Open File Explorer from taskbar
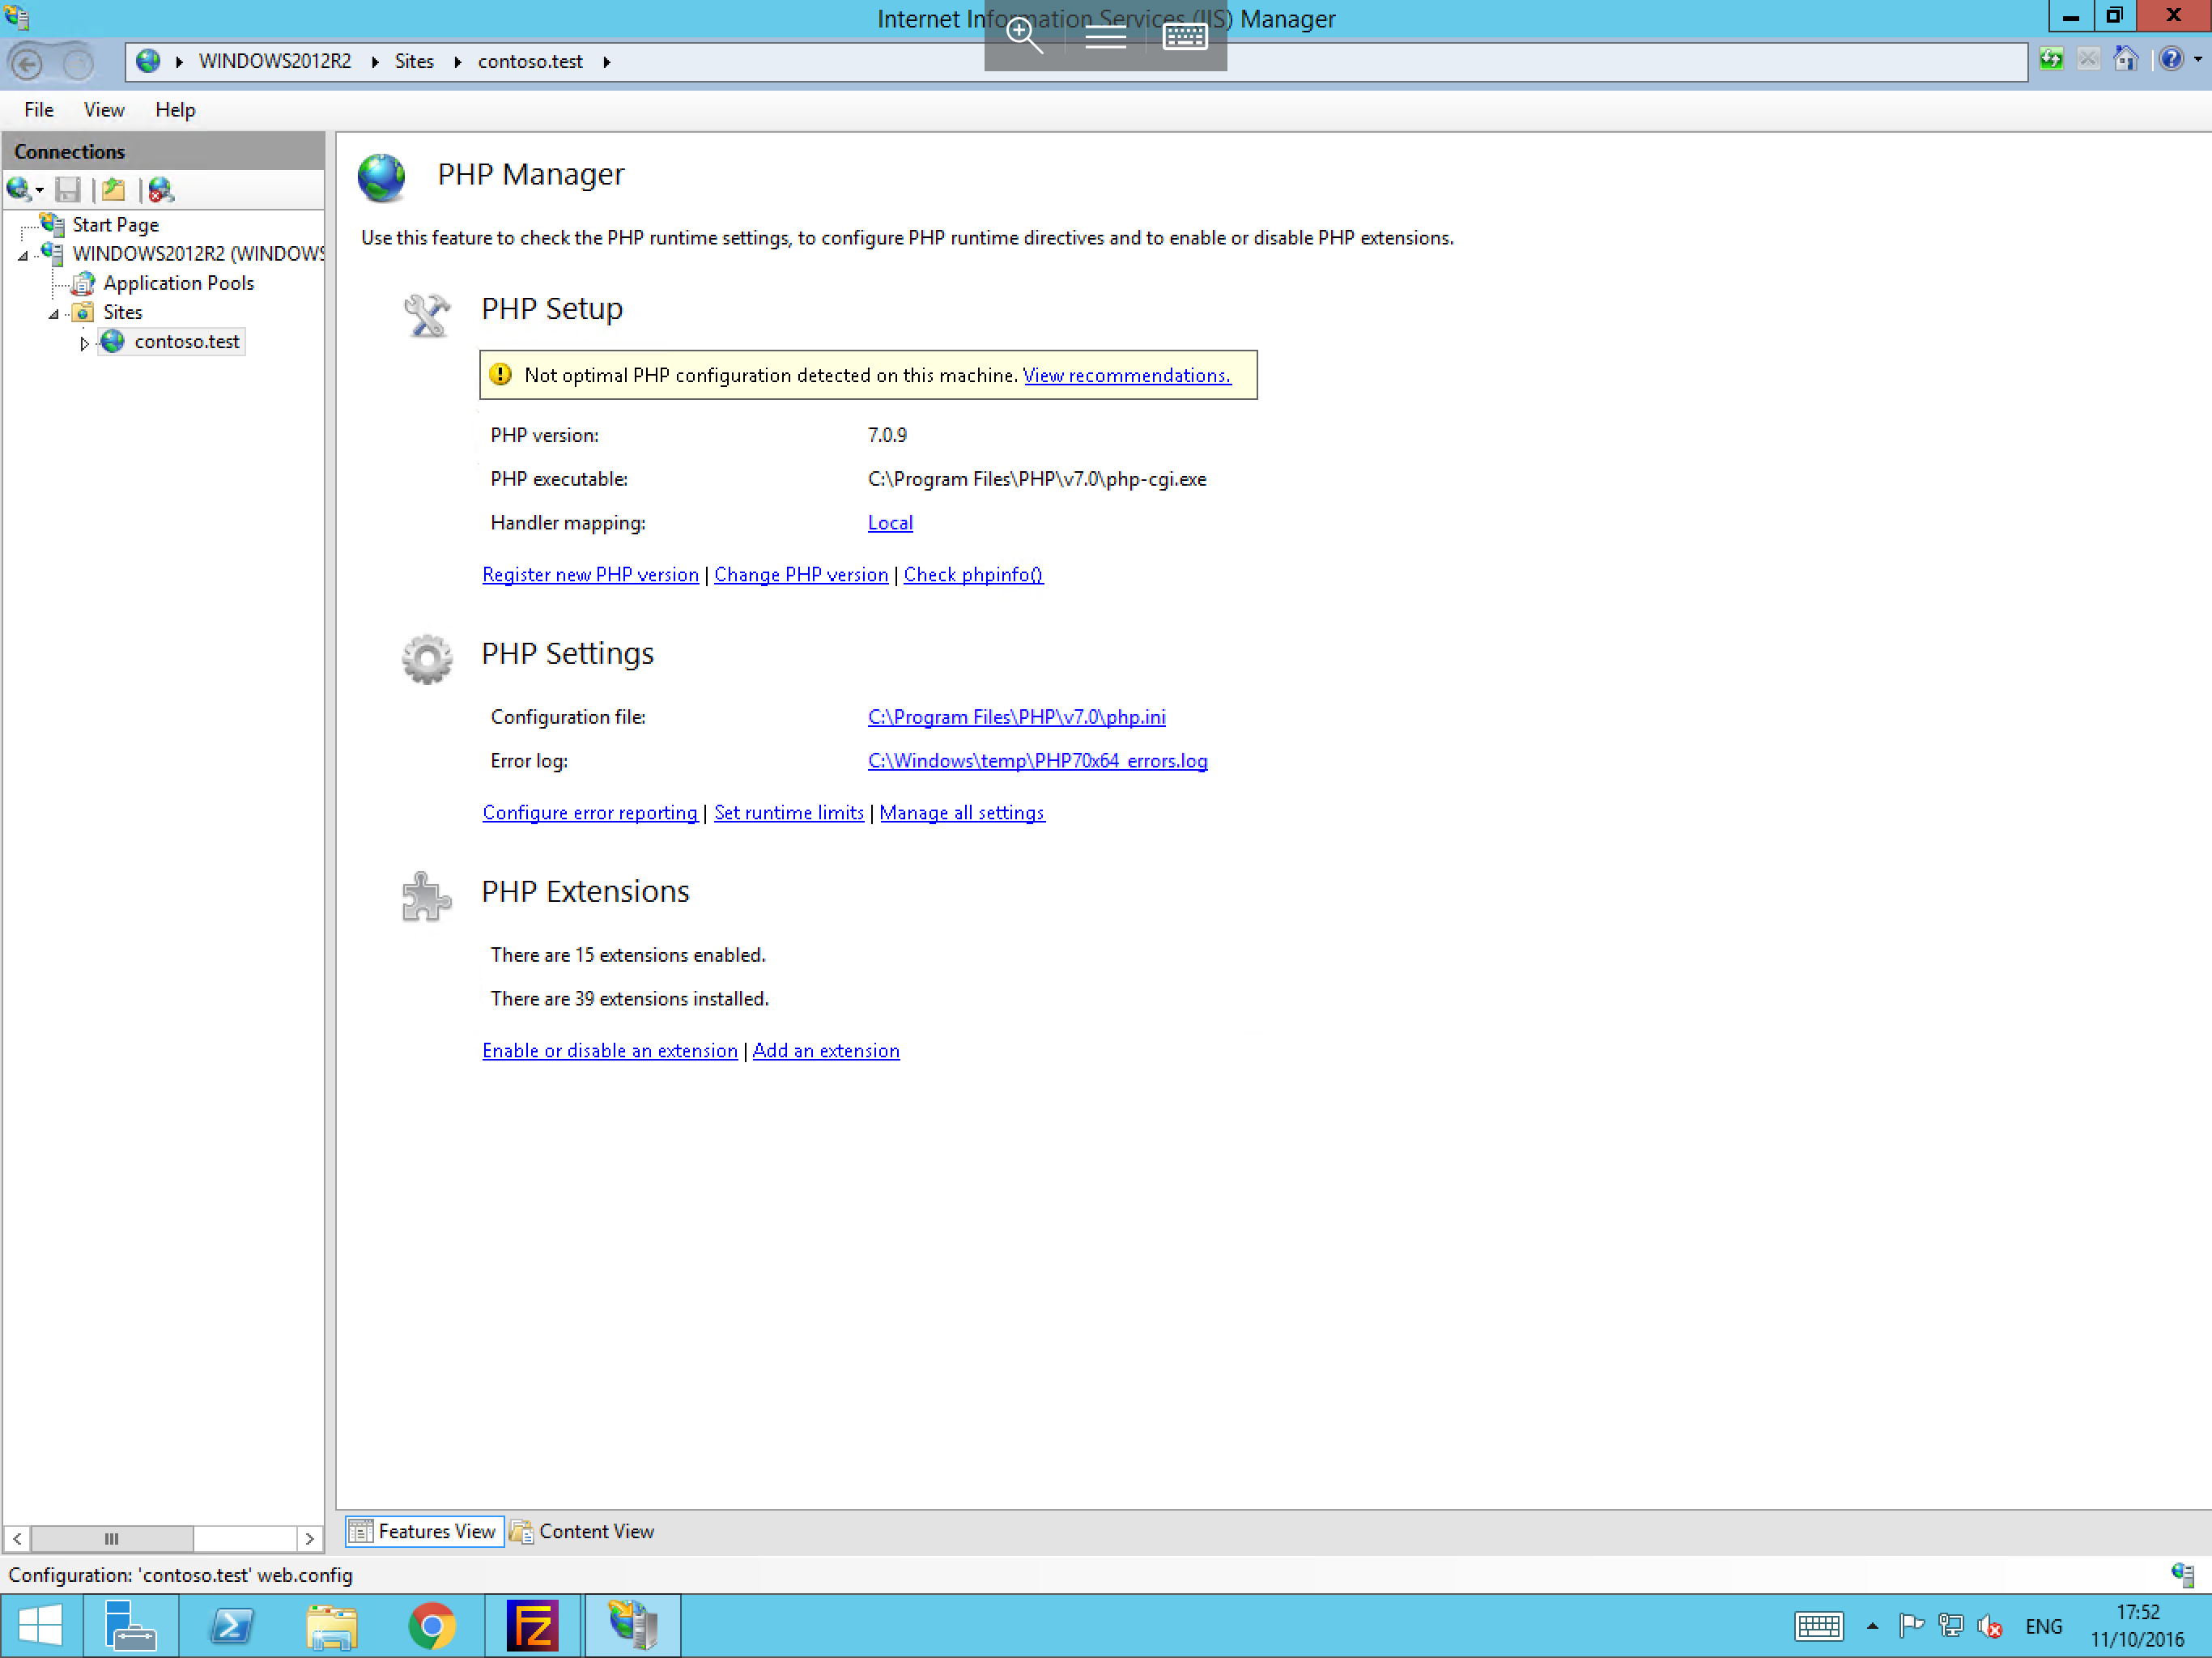 332,1625
